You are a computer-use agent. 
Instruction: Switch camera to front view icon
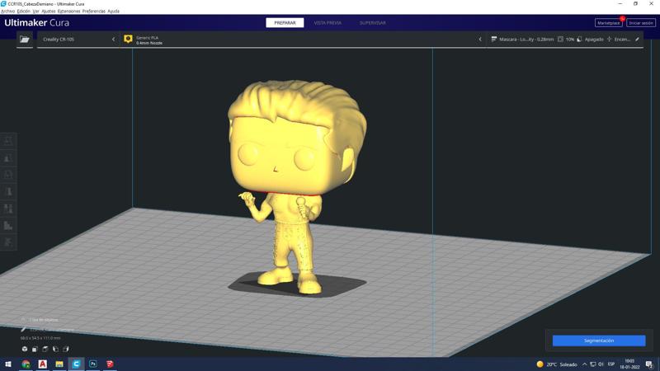[x=35, y=349]
